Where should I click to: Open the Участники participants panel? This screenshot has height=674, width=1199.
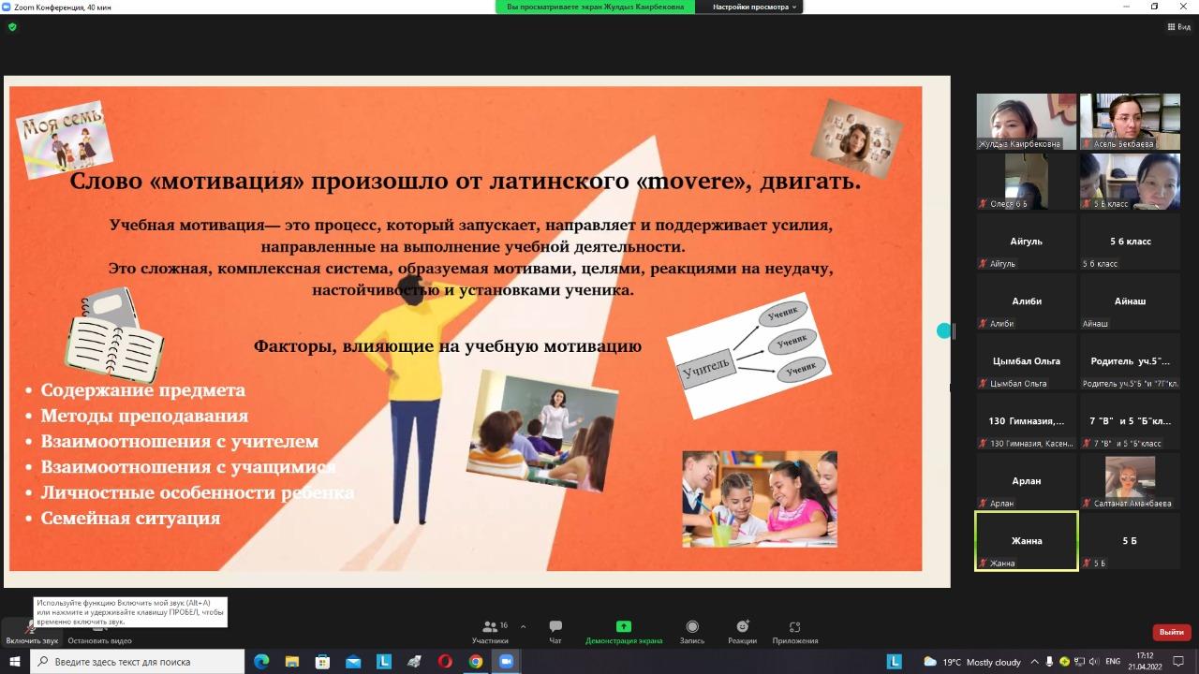(490, 632)
